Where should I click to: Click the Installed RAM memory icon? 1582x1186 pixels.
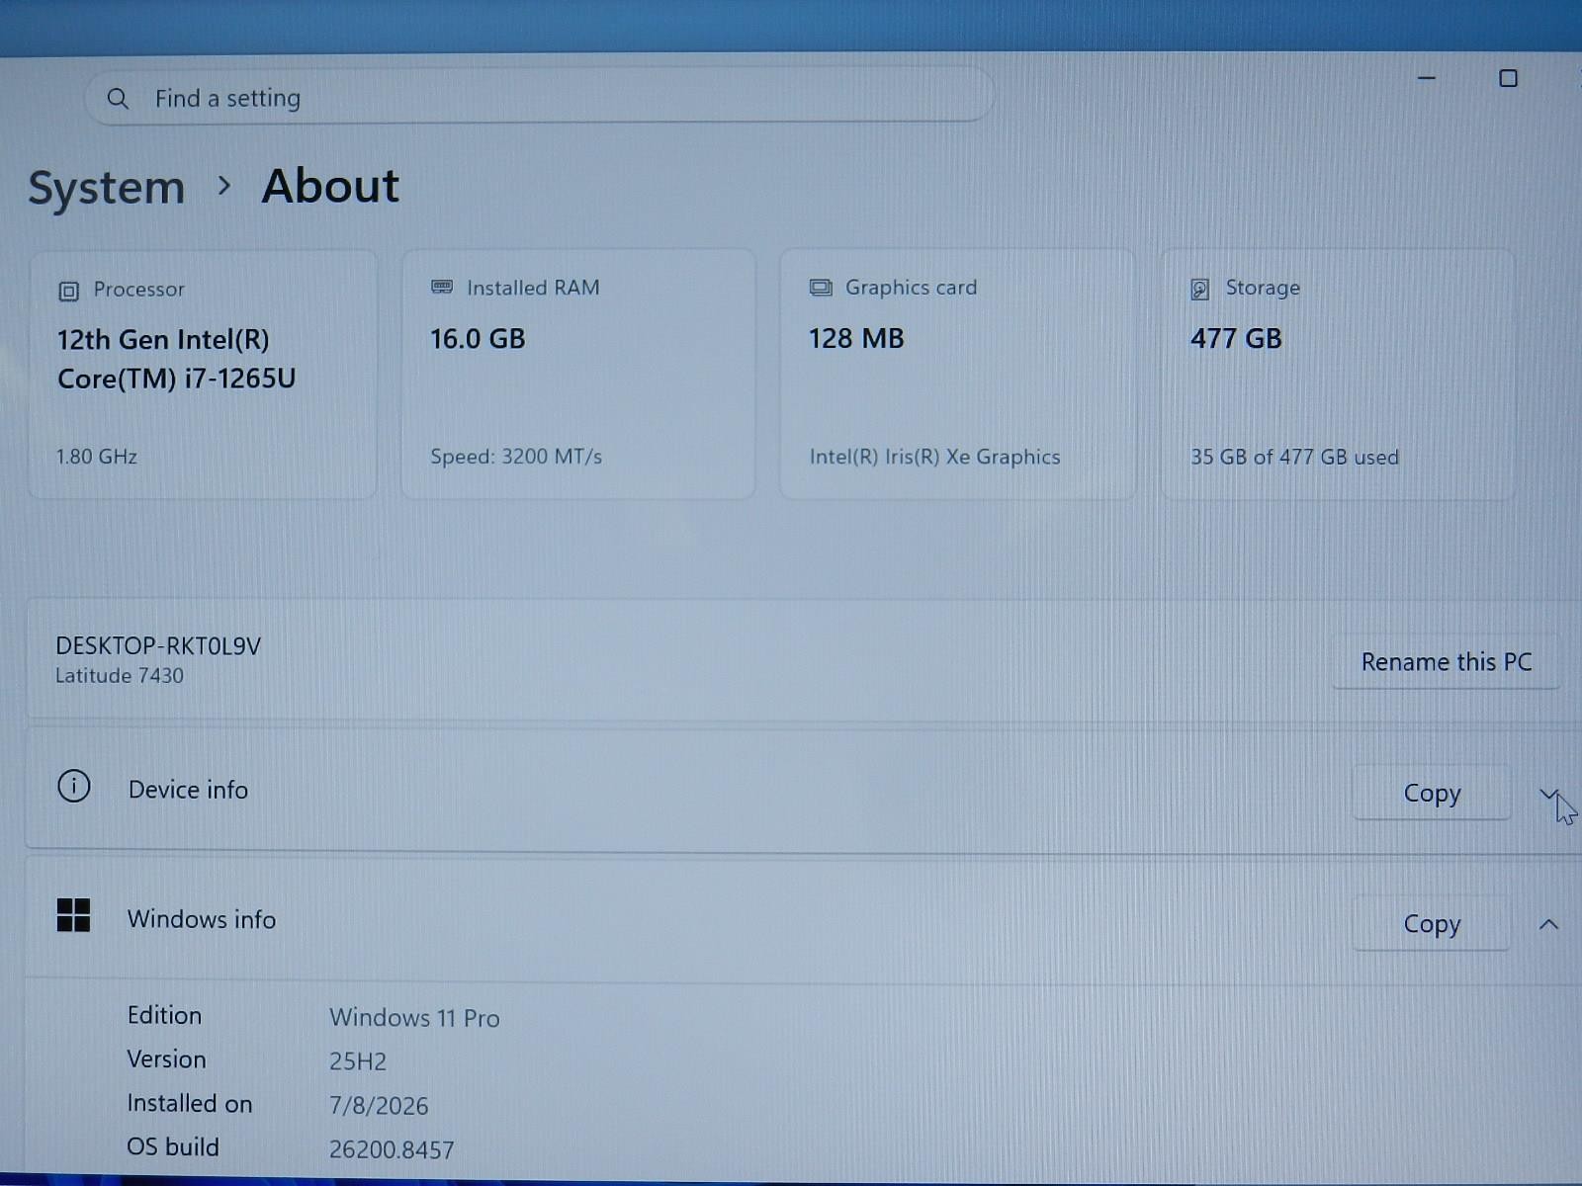442,288
